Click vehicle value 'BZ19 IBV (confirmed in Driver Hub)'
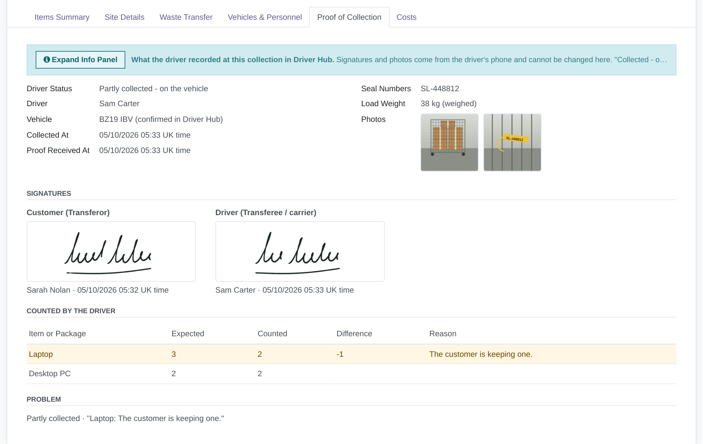703x444 pixels. point(161,119)
